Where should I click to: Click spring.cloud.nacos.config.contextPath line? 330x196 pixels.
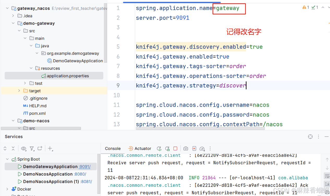[209, 124]
